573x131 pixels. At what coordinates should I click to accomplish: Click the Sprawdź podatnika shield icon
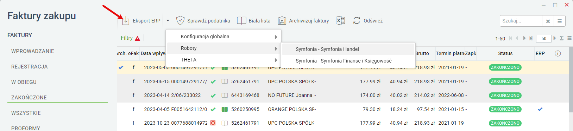pyautogui.click(x=180, y=21)
